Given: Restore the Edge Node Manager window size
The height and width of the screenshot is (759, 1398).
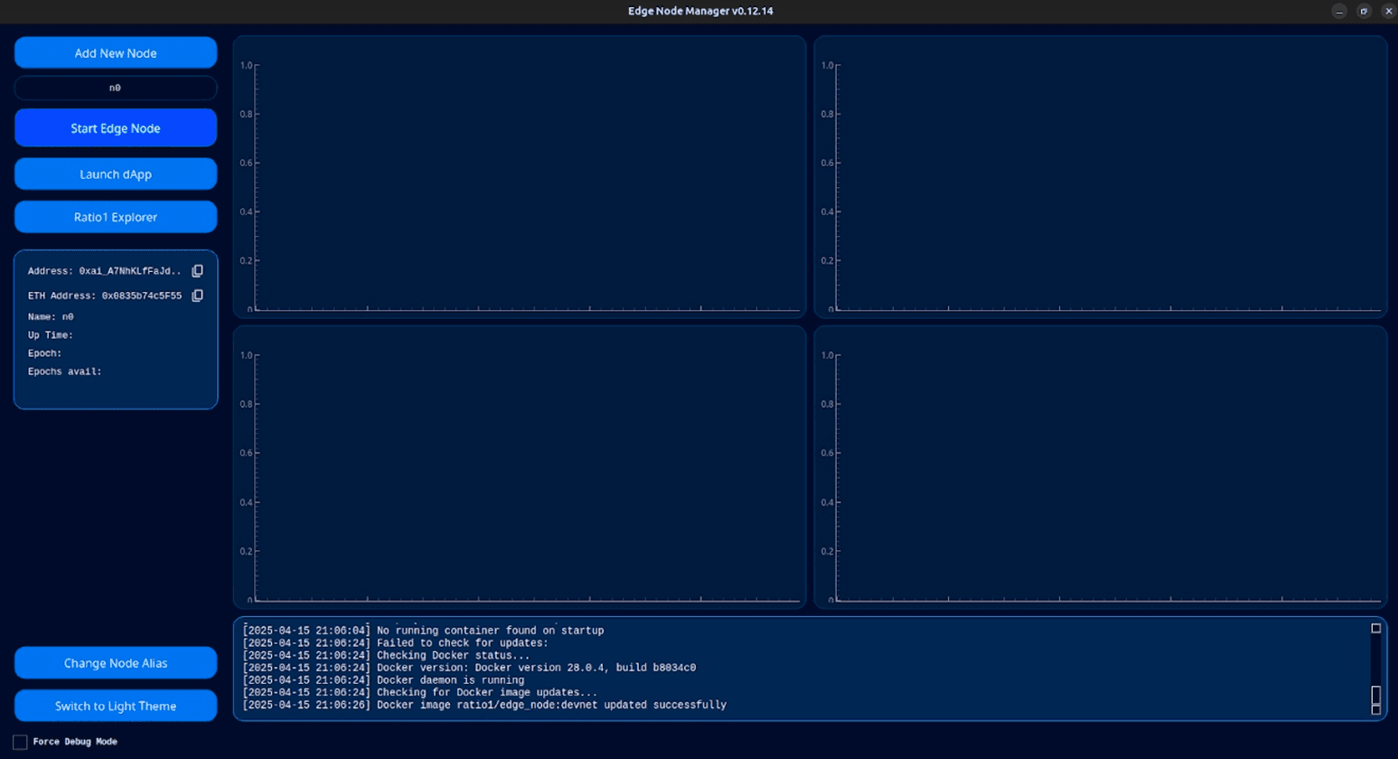Looking at the screenshot, I should pyautogui.click(x=1364, y=11).
